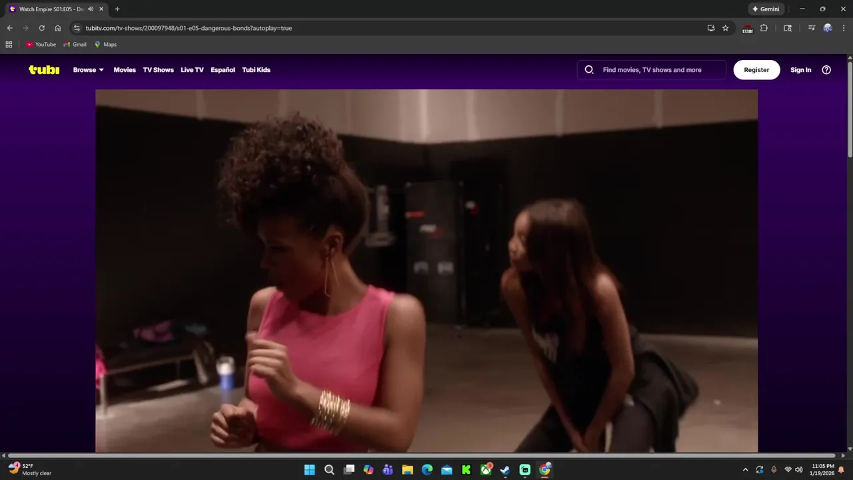Open the YouTube bookmark
The width and height of the screenshot is (853, 480).
click(41, 45)
